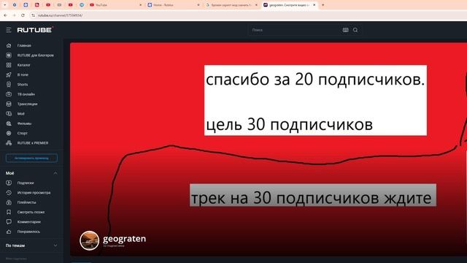Open Понравилось liked videos
This screenshot has height=263, width=467.
[28, 232]
